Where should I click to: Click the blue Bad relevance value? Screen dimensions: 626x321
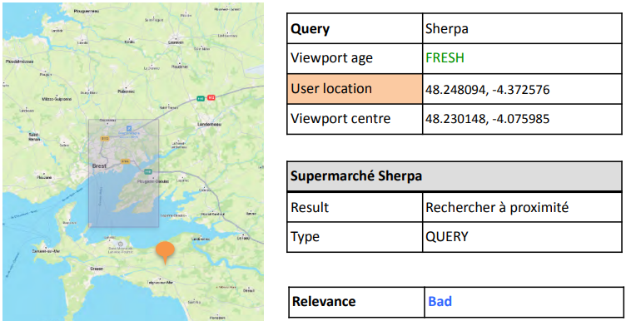(x=440, y=302)
